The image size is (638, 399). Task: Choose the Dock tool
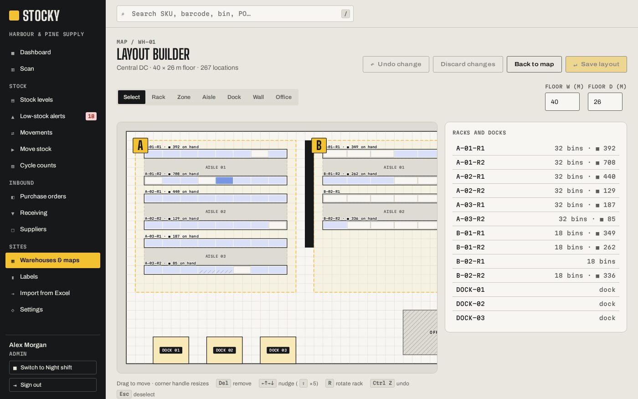pos(234,97)
